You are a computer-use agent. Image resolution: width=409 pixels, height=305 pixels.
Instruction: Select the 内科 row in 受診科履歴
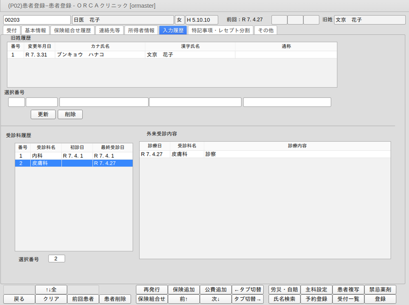coord(73,156)
